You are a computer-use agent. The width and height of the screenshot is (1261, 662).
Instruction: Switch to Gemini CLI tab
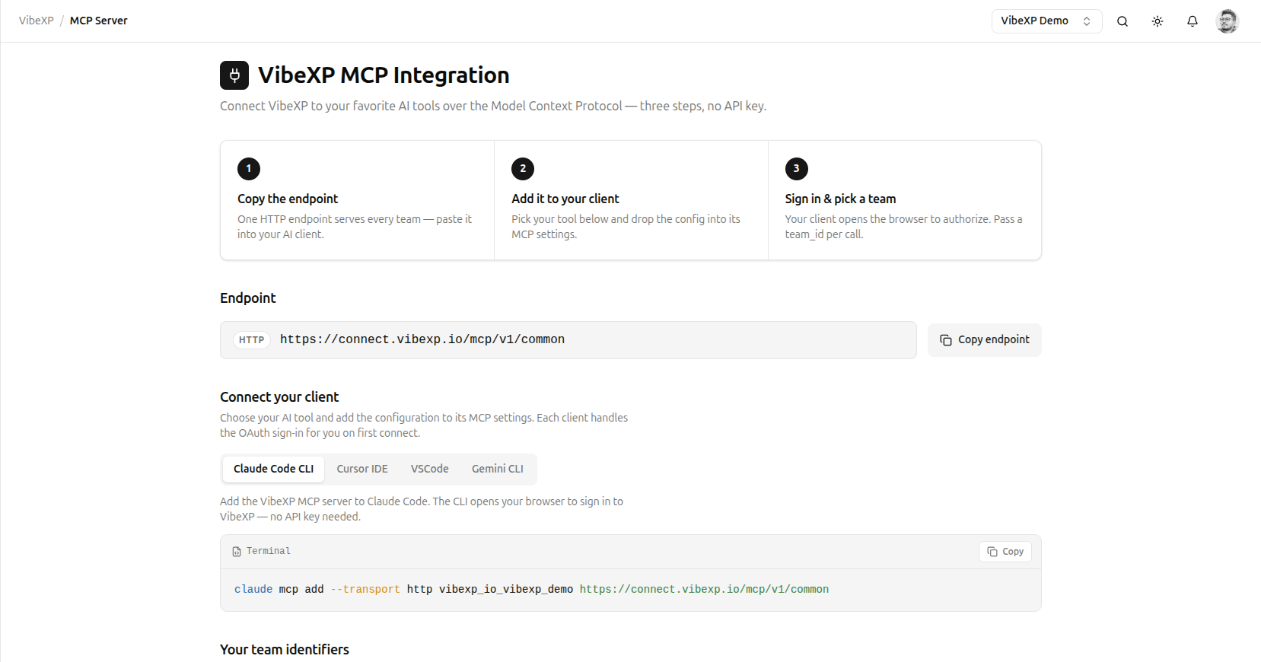click(x=498, y=469)
